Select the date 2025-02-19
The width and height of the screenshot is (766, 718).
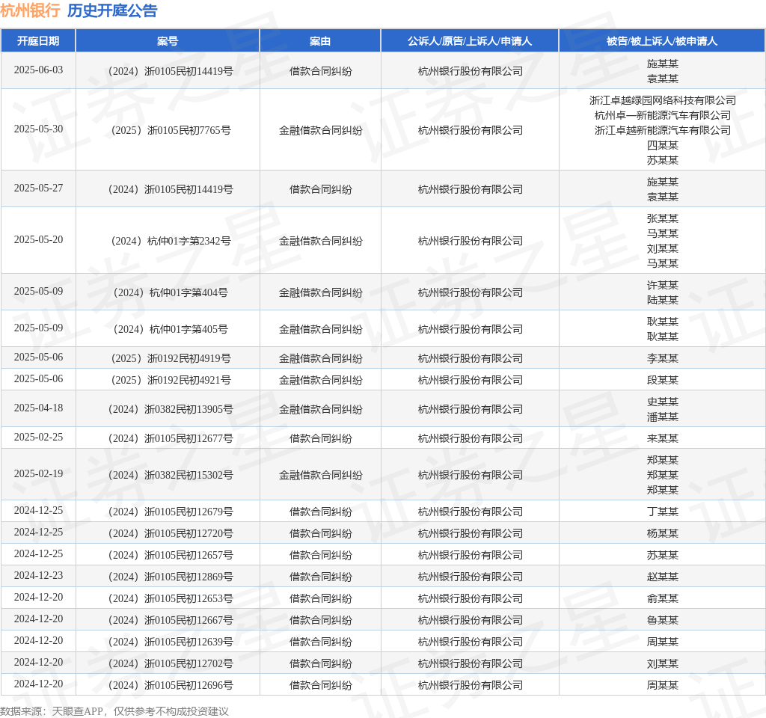coord(39,473)
